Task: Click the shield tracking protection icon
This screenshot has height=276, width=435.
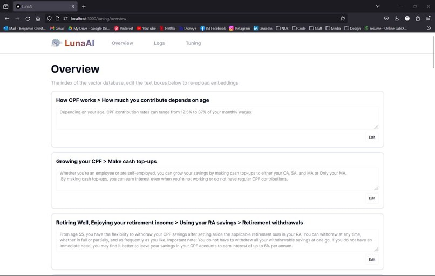Action: [49, 18]
